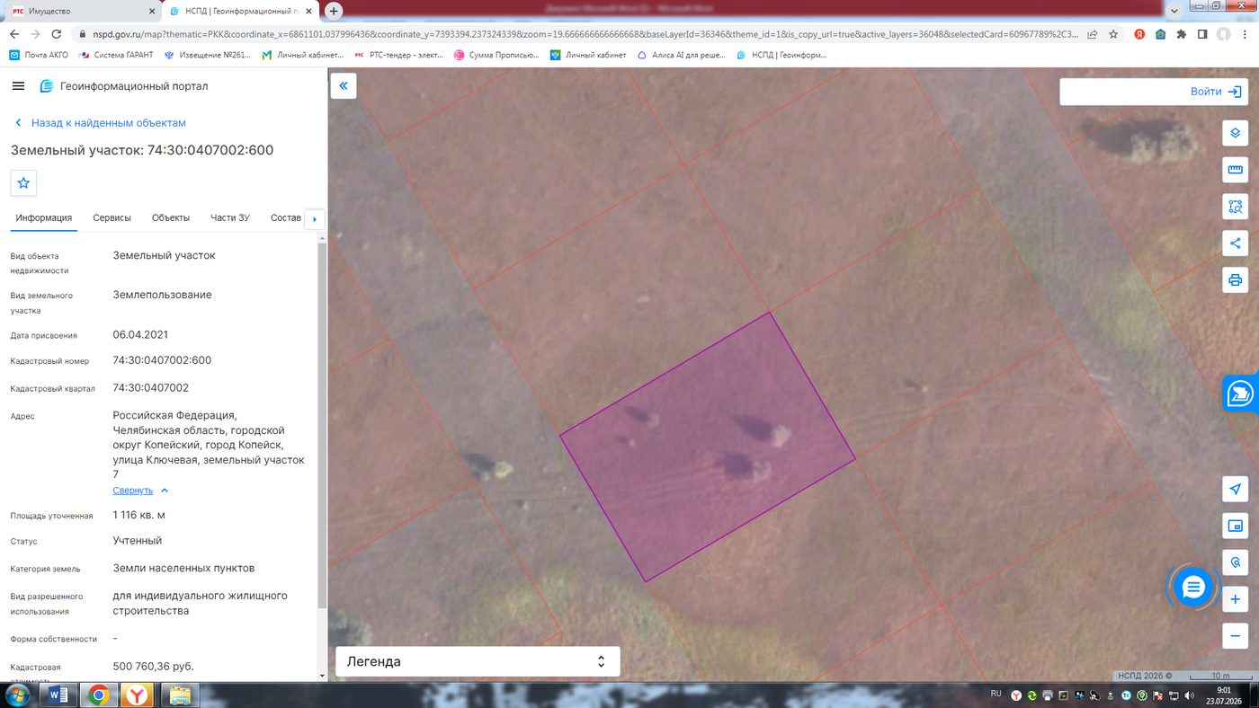
Task: Open the hamburger menu of the Geoportal
Action: click(x=18, y=86)
